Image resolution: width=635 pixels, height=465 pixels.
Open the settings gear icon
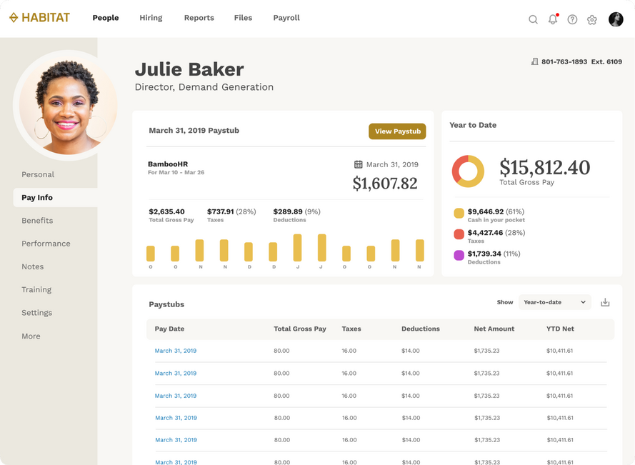(592, 20)
